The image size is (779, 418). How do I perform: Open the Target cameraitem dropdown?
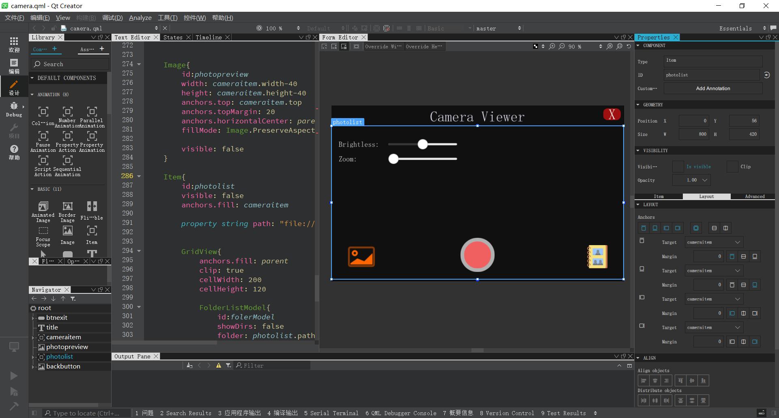pos(714,242)
